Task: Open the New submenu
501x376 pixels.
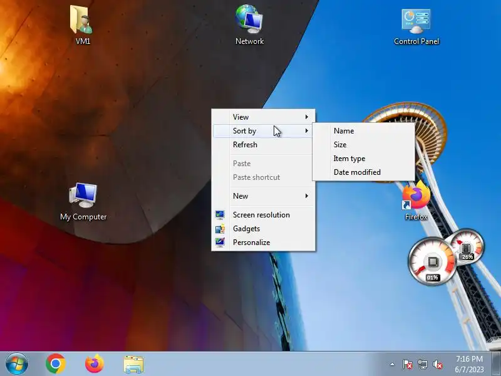Action: click(264, 196)
